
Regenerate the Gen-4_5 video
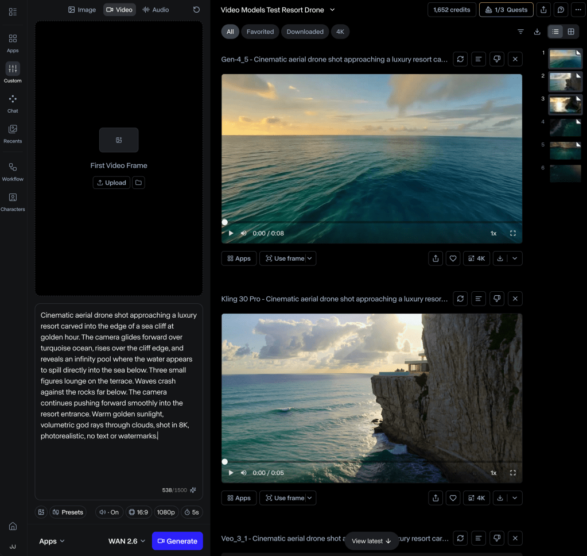tap(460, 59)
